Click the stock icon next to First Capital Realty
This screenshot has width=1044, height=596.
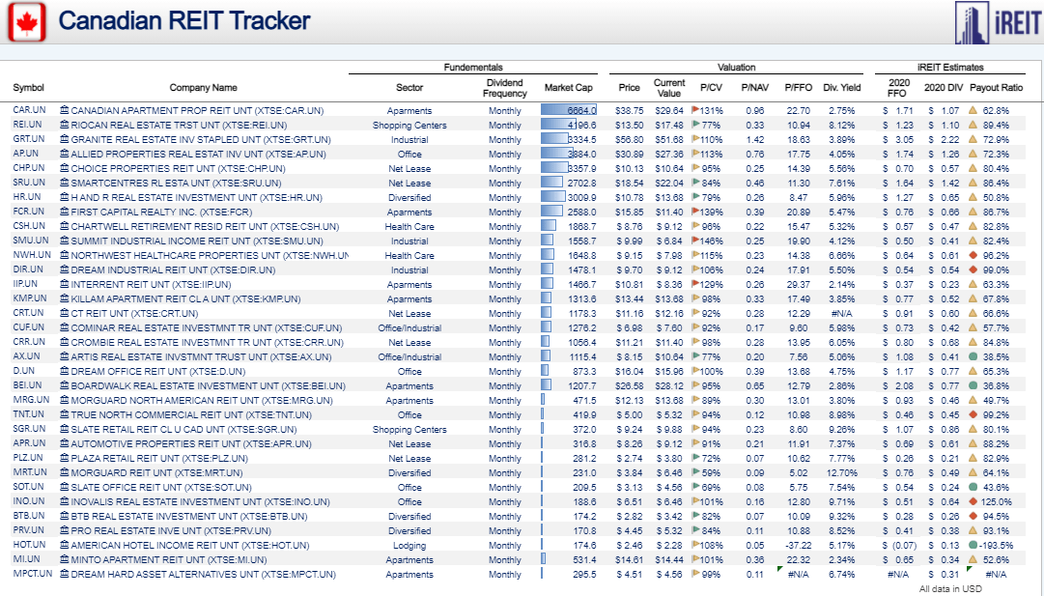click(x=65, y=213)
